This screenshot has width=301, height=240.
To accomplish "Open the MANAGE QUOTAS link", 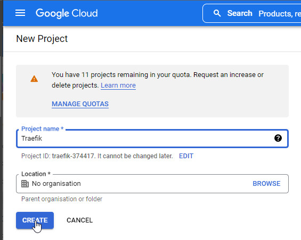I will 80,104.
